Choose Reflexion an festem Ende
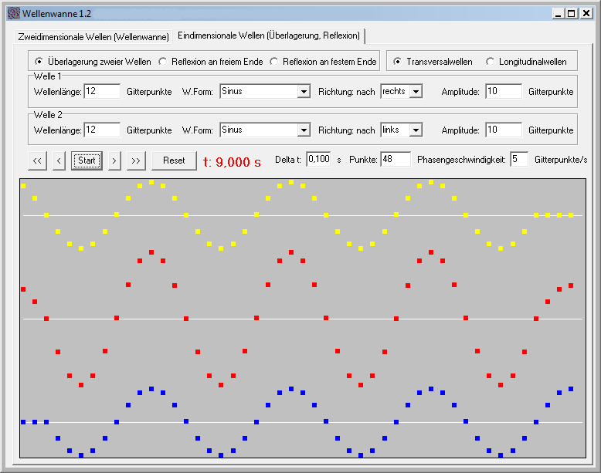This screenshot has height=473, width=601. [274, 62]
